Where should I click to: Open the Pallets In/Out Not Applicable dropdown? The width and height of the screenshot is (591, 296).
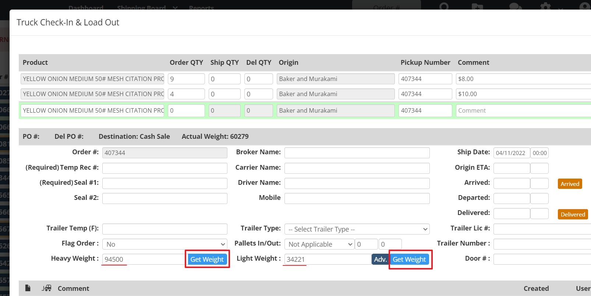pyautogui.click(x=319, y=244)
